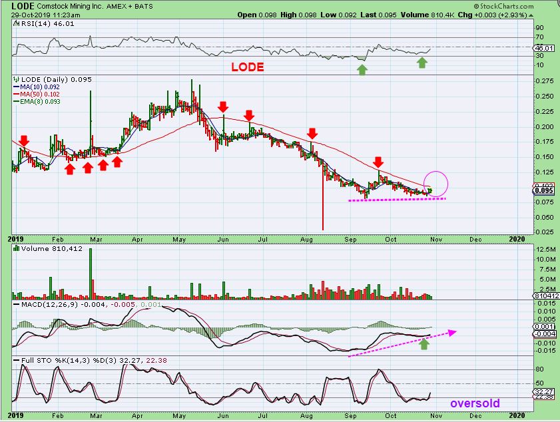560x422 pixels.
Task: Click the RSI(14) legend icon
Action: coord(17,23)
